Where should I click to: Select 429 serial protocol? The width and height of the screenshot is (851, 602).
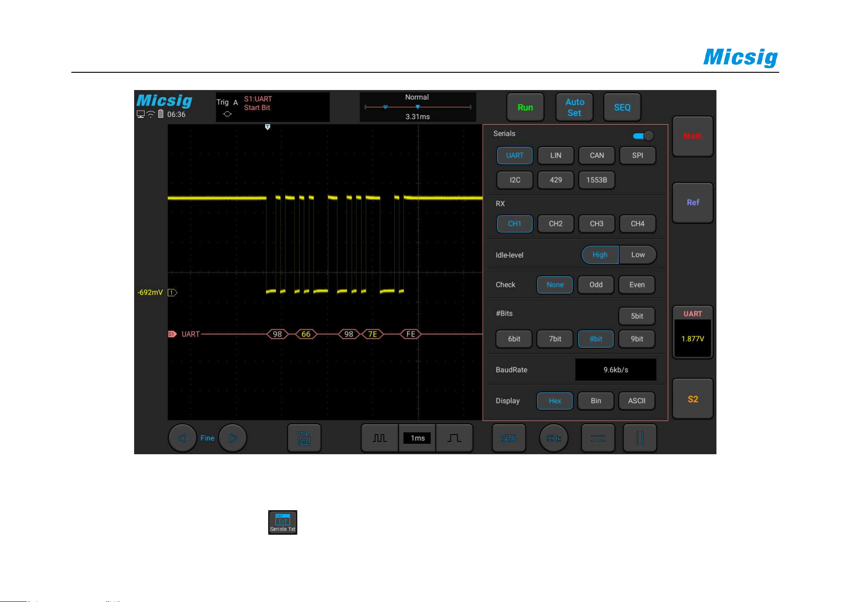point(556,180)
